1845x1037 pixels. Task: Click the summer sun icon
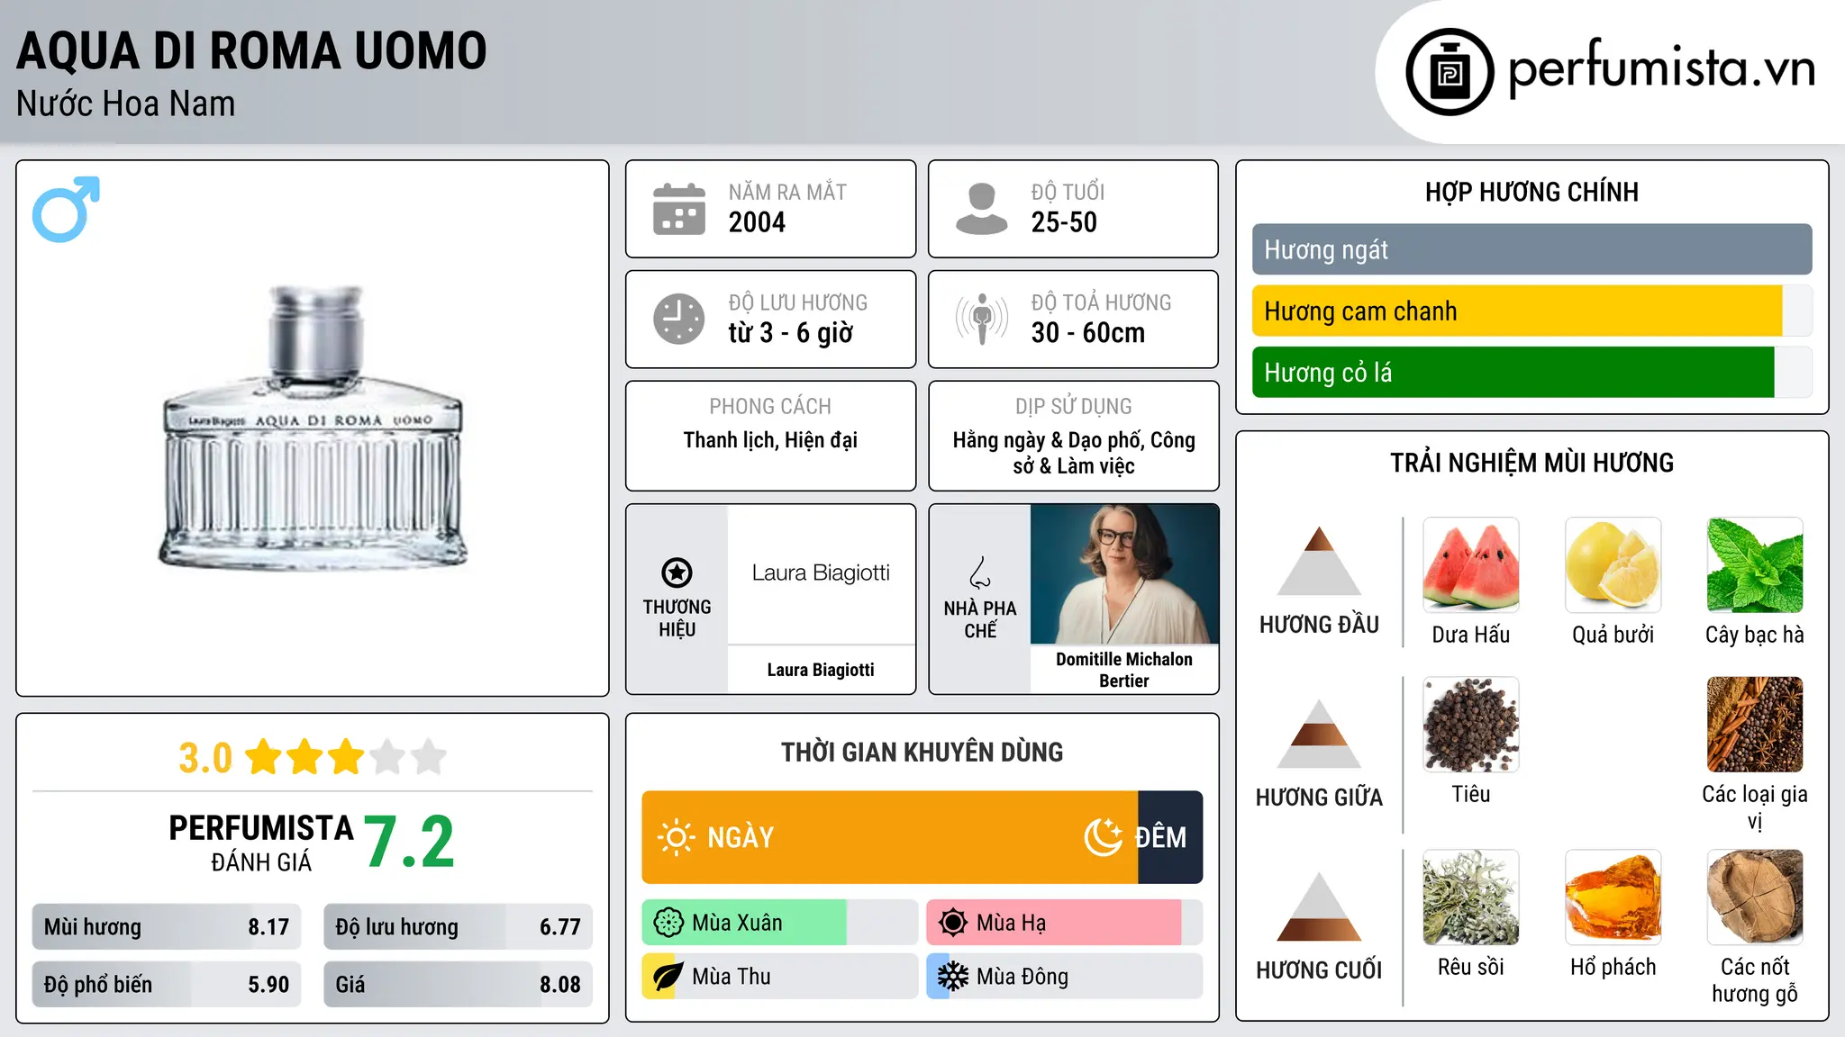[953, 923]
